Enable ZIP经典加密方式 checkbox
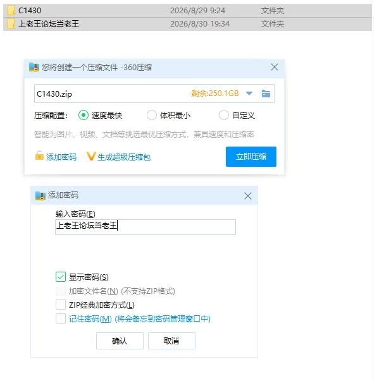377x381 pixels. tap(61, 305)
